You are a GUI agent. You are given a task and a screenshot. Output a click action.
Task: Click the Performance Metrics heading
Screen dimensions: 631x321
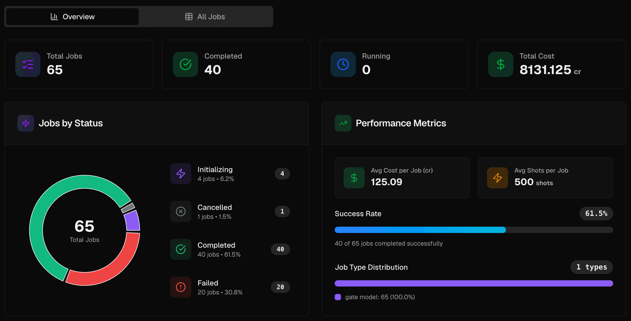(401, 123)
